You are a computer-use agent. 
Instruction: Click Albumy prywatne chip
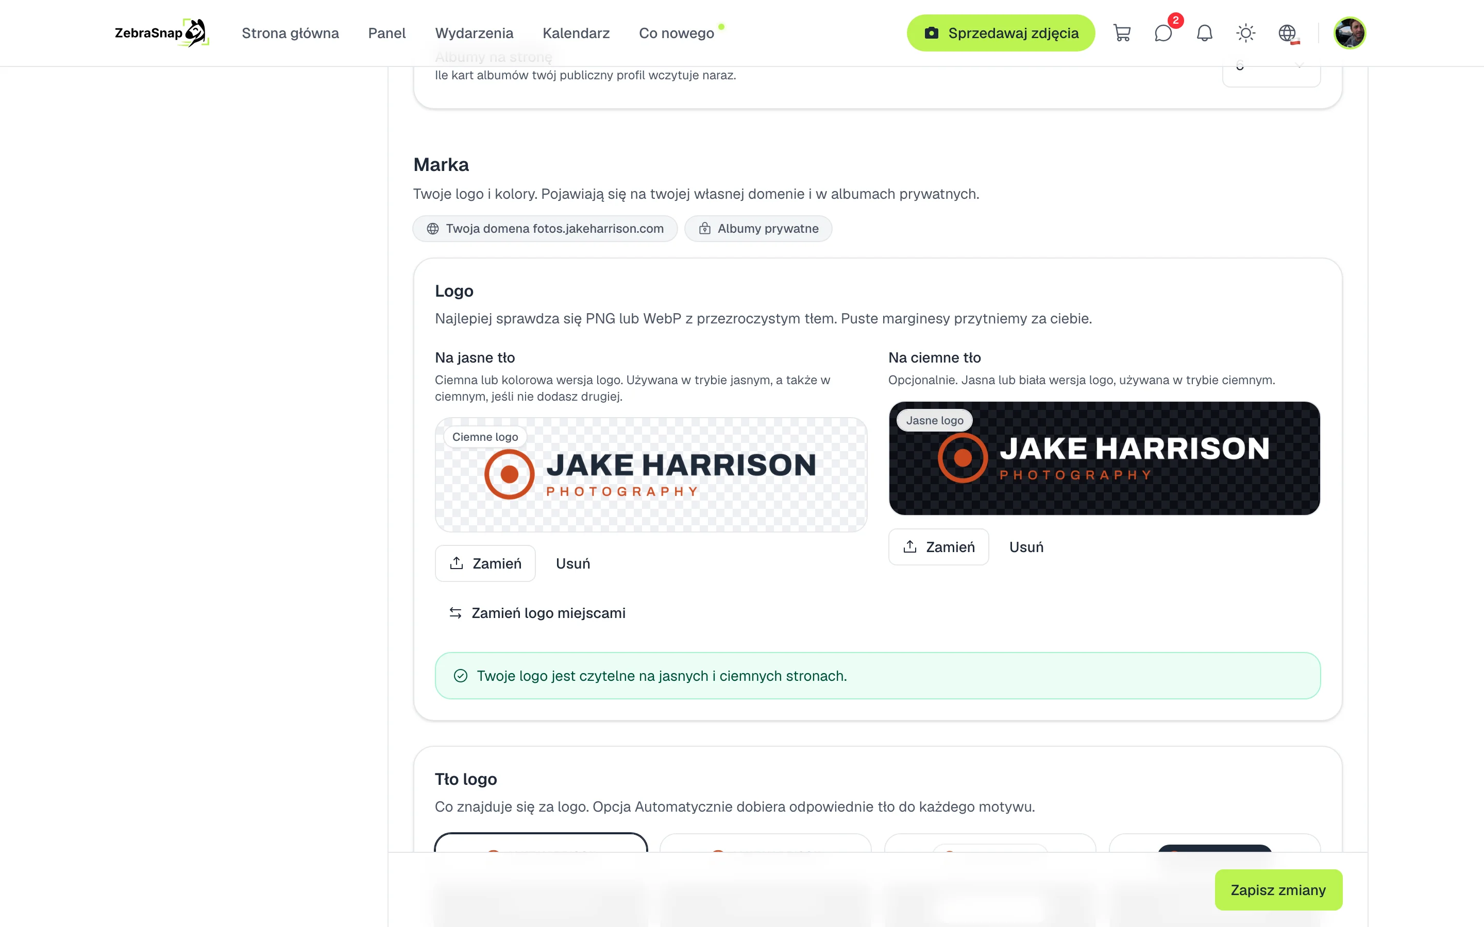click(x=758, y=229)
